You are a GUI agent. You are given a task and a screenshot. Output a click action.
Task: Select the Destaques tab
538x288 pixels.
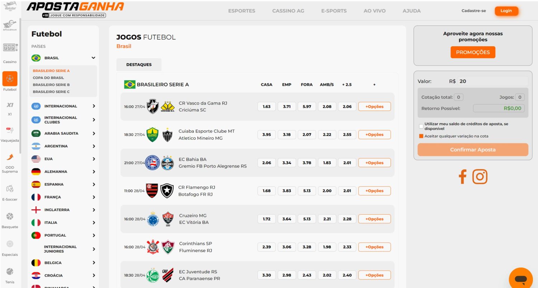[x=139, y=64]
